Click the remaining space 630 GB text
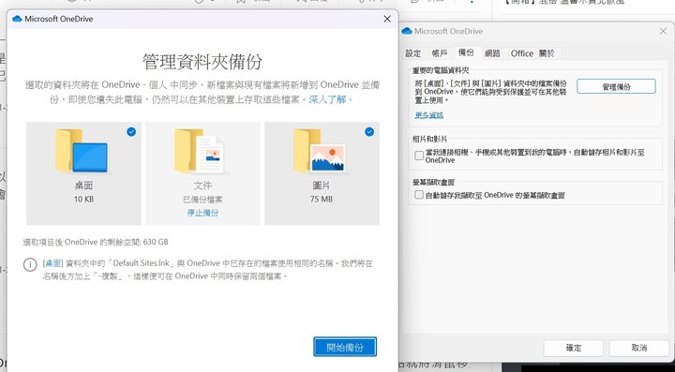Image resolution: width=675 pixels, height=372 pixels. click(96, 242)
